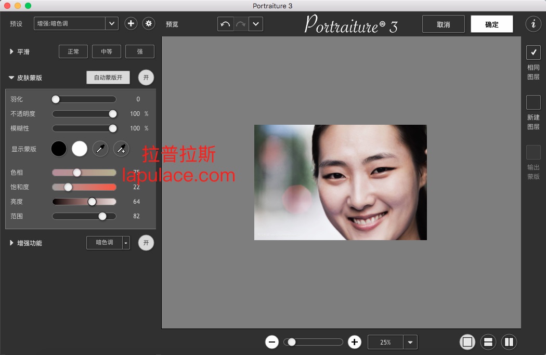This screenshot has width=546, height=355.
Task: Click the 确定 button
Action: click(491, 24)
